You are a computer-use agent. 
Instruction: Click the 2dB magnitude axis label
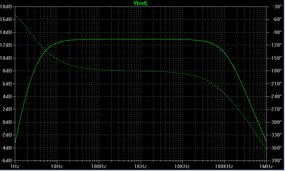[7, 109]
